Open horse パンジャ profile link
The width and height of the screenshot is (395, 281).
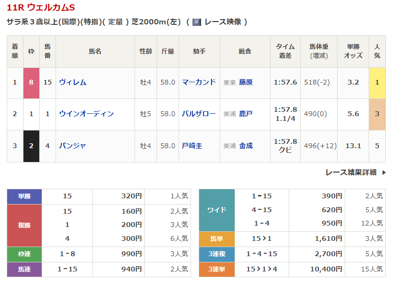click(x=73, y=145)
